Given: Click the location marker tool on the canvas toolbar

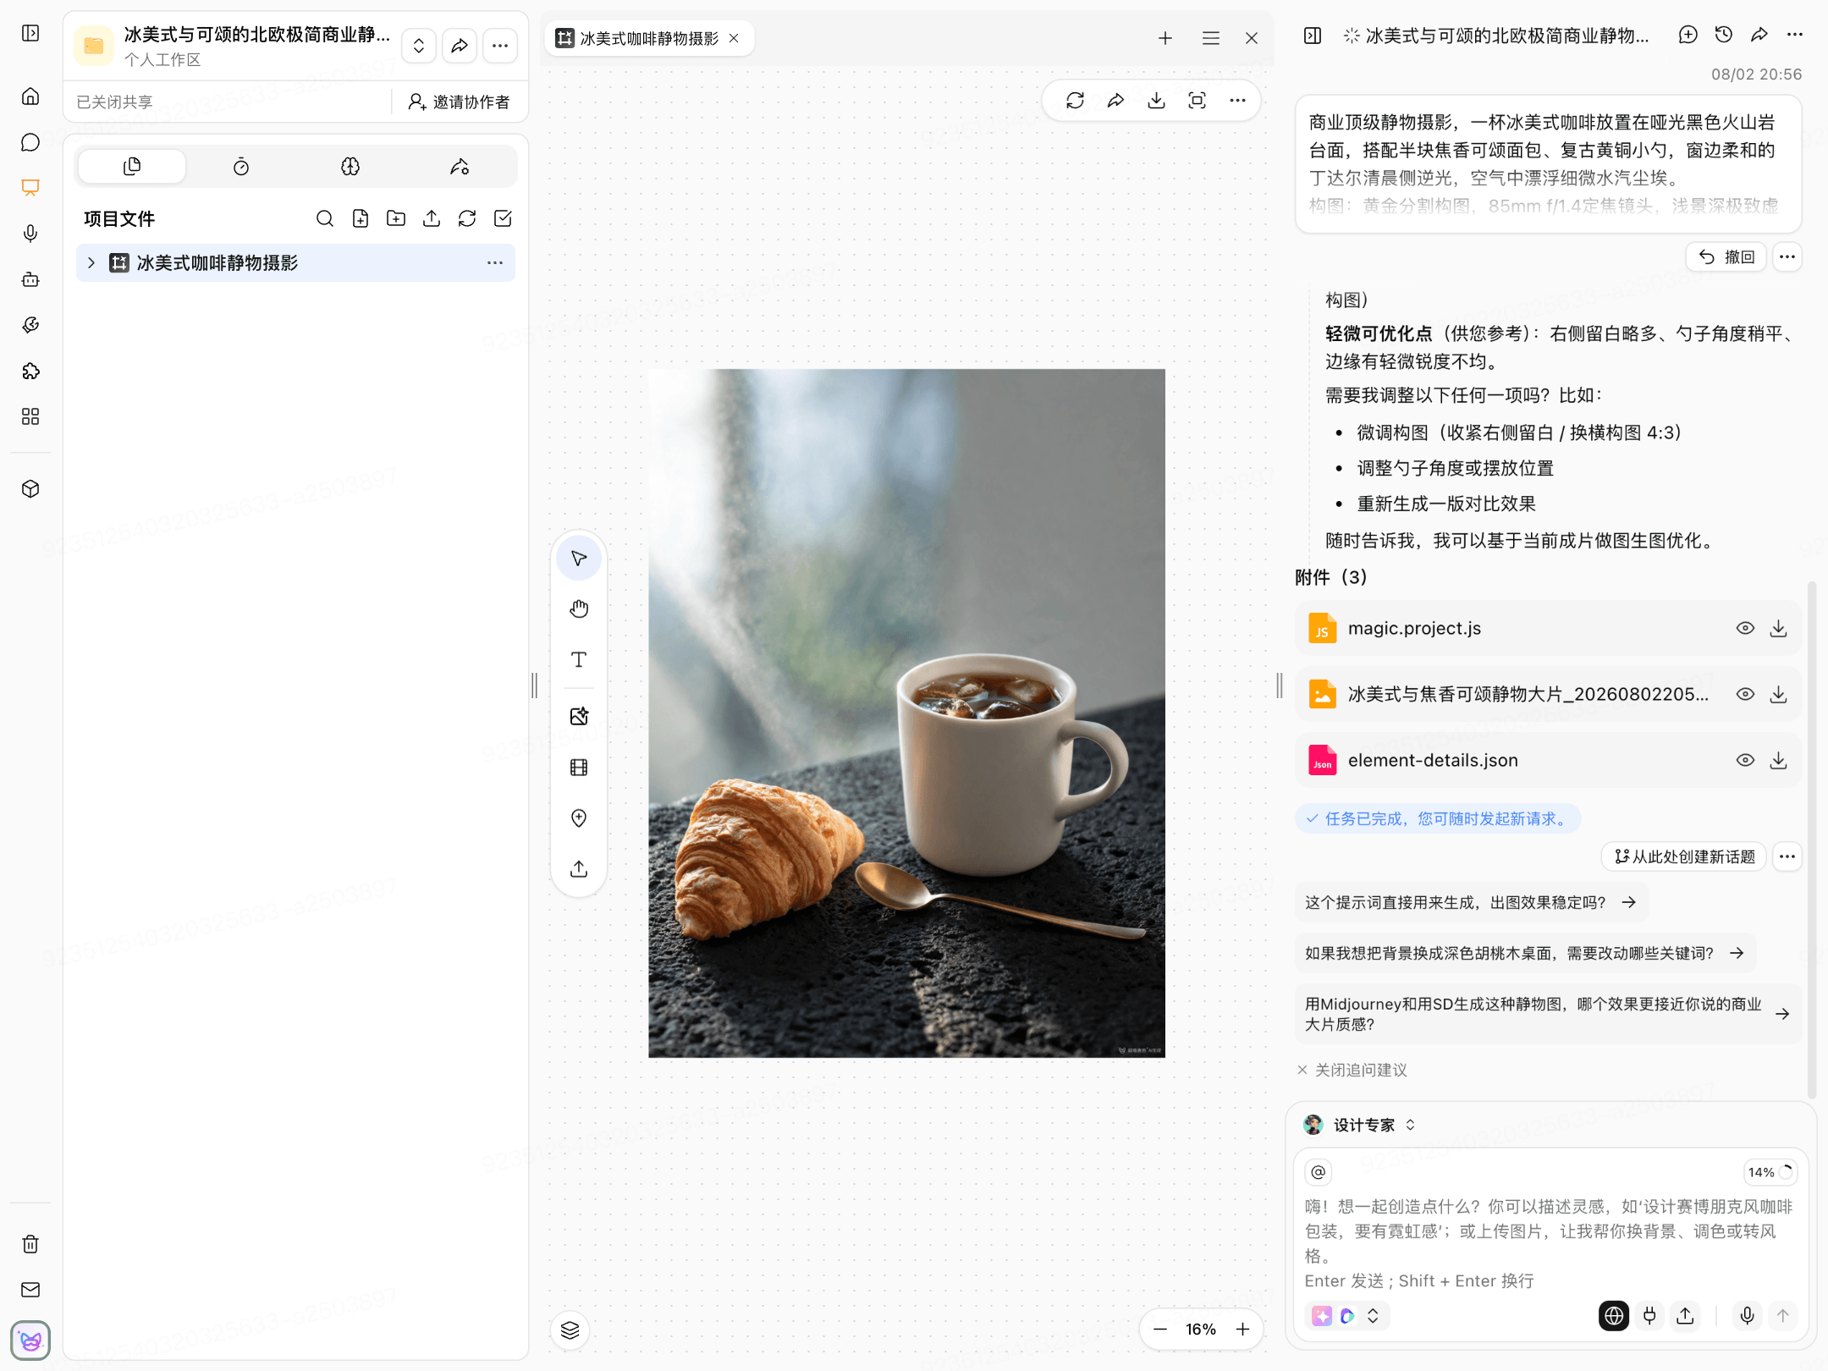Looking at the screenshot, I should click(x=579, y=818).
